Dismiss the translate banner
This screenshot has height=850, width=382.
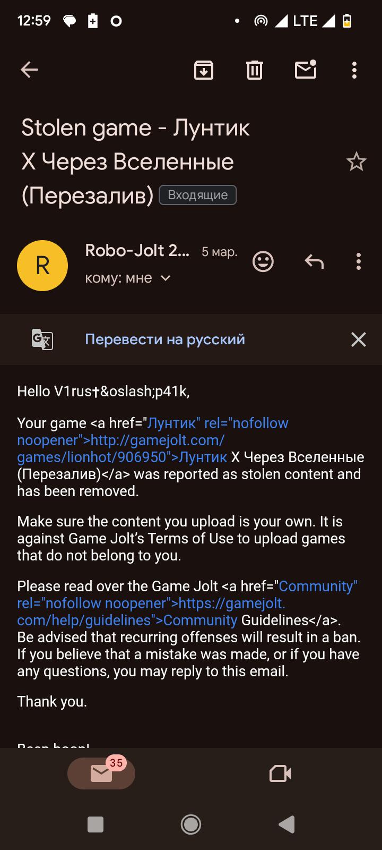pos(359,339)
